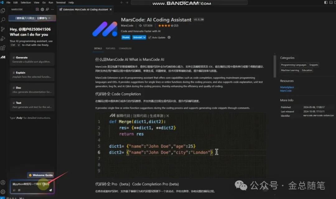
Task: Open the Explorer view in activity bar
Action: [3, 10]
